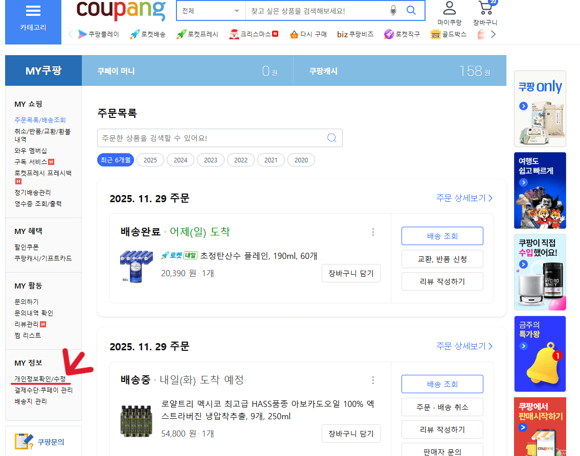Open second order's 주문 상세보기 link
The height and width of the screenshot is (456, 580).
click(x=464, y=346)
